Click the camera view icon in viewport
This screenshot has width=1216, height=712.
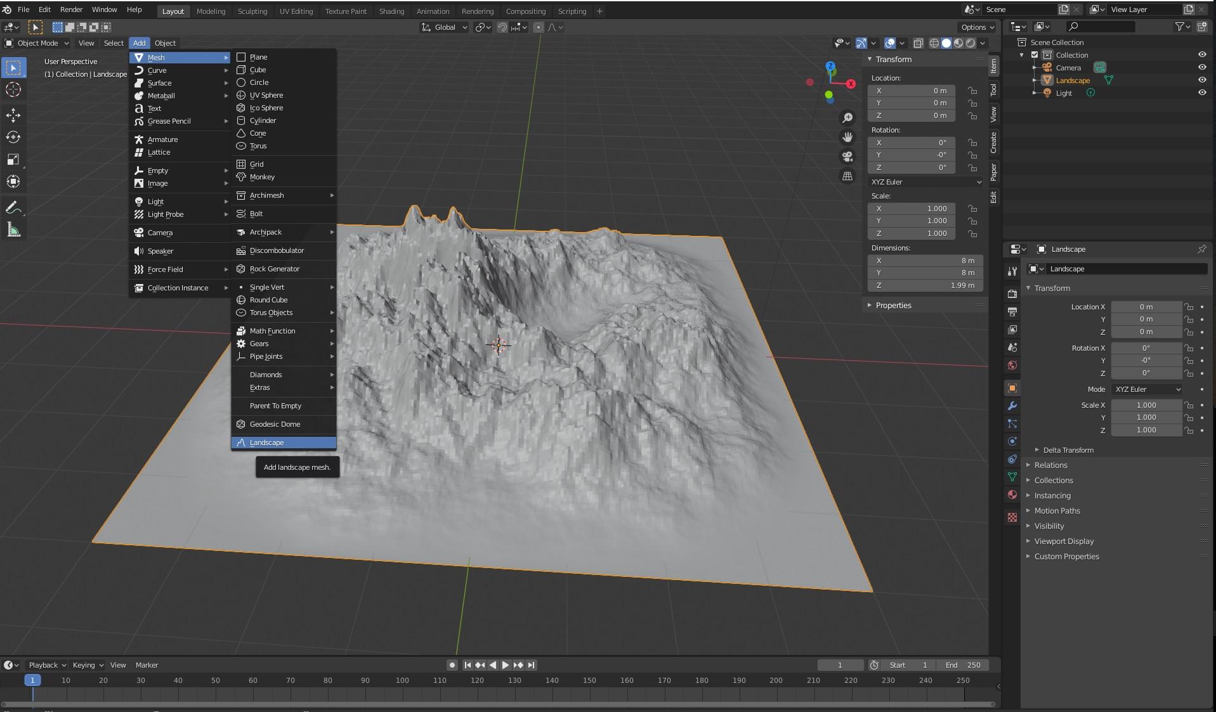click(847, 157)
